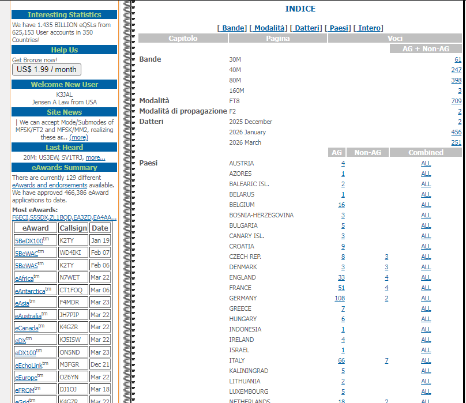
Task: Open the 30M band count 61
Action: (x=458, y=59)
